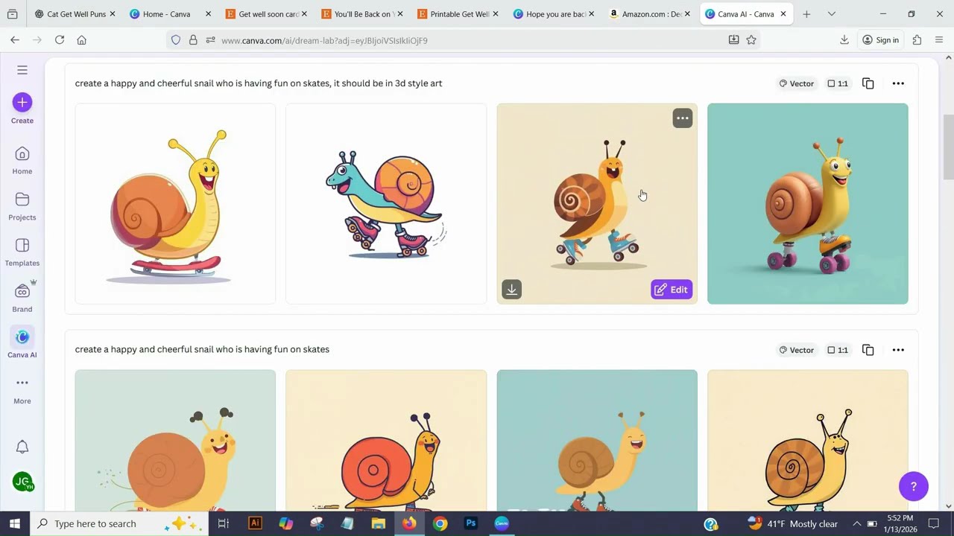Select second-row outlined brown-shell snail
The height and width of the screenshot is (536, 954).
(x=808, y=440)
